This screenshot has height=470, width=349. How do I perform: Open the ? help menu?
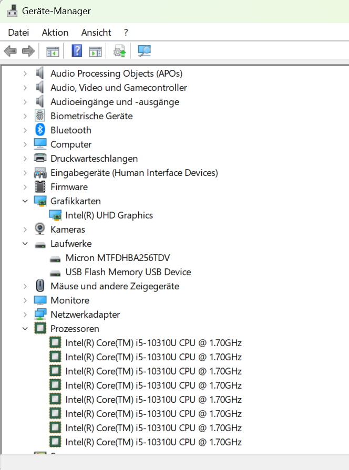(x=126, y=33)
